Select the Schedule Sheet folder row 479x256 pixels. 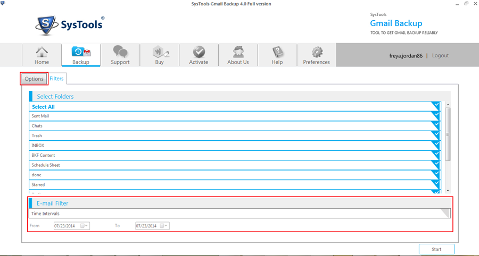coord(235,165)
